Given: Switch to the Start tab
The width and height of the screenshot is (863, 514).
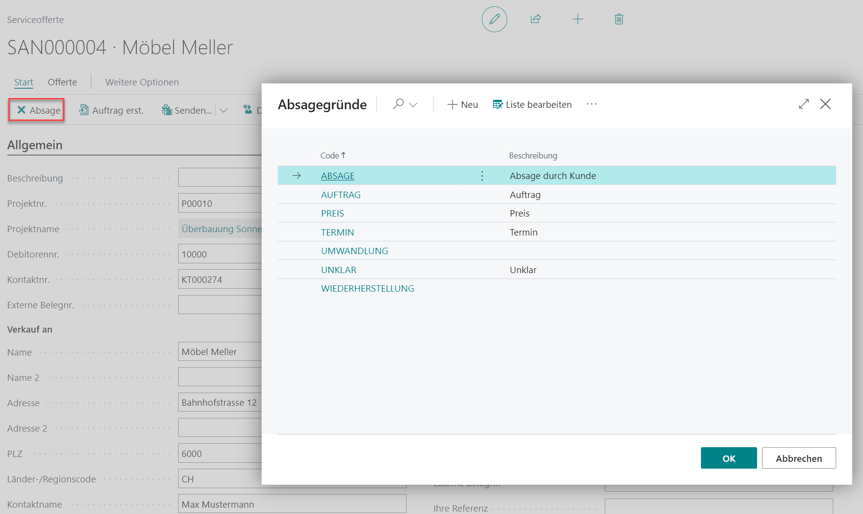Looking at the screenshot, I should [23, 82].
